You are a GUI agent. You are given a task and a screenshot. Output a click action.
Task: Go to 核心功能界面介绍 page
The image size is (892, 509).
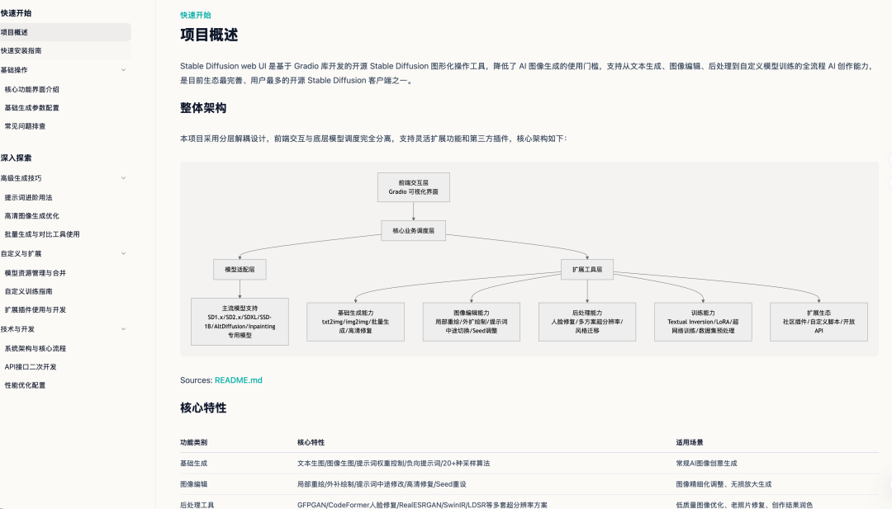(32, 89)
